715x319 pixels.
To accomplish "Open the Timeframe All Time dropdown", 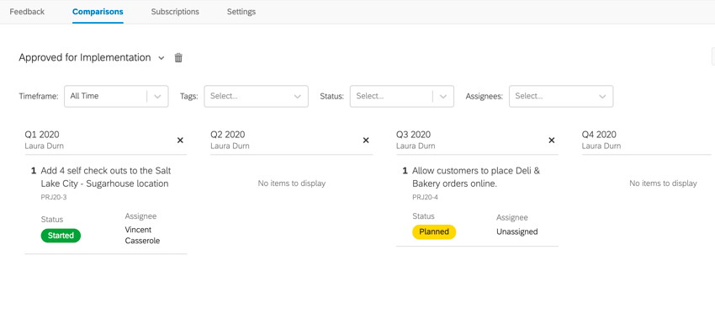I will [116, 96].
